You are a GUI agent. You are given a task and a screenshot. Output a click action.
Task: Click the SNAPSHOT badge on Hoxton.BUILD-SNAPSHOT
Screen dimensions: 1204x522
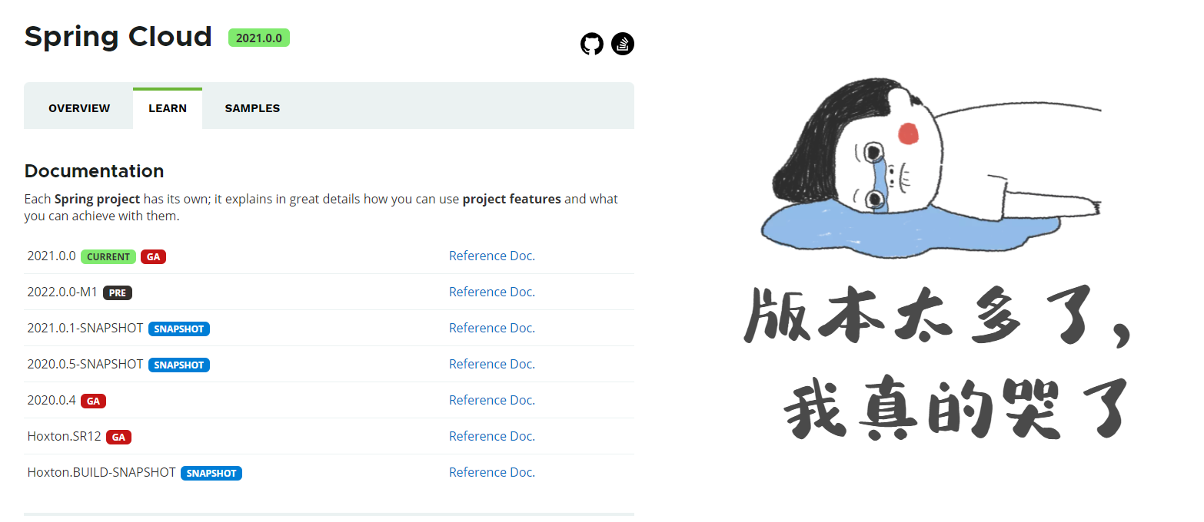click(x=211, y=473)
